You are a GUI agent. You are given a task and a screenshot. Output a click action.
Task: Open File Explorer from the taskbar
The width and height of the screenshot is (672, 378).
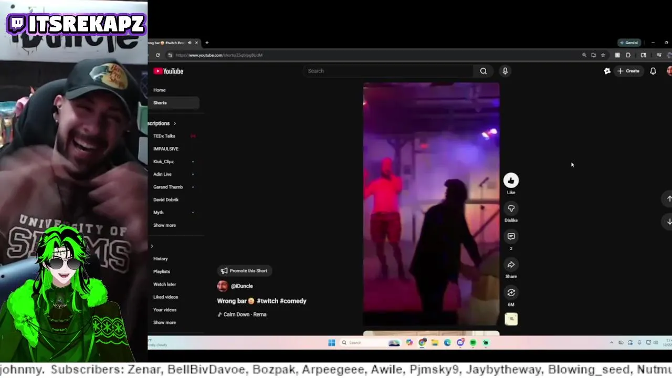pos(435,343)
